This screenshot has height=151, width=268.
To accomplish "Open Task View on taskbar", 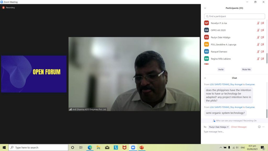I will [x=81, y=147].
